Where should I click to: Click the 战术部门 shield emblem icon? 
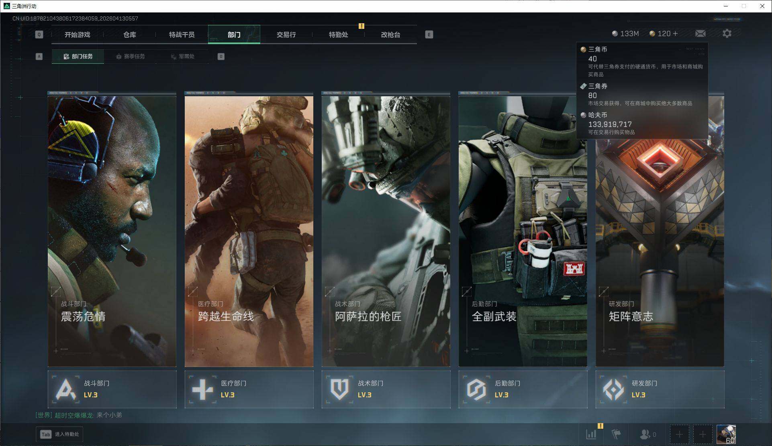click(x=339, y=389)
